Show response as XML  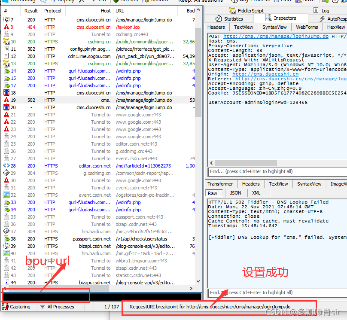pyautogui.click(x=256, y=193)
